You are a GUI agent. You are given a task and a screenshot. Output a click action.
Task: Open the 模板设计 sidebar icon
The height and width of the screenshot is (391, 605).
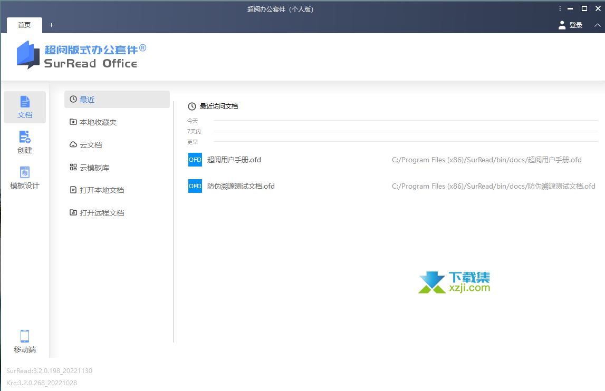25,172
